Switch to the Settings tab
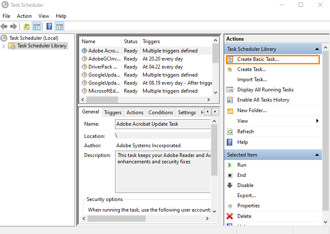Viewport: 330px width, 234px height. click(187, 113)
